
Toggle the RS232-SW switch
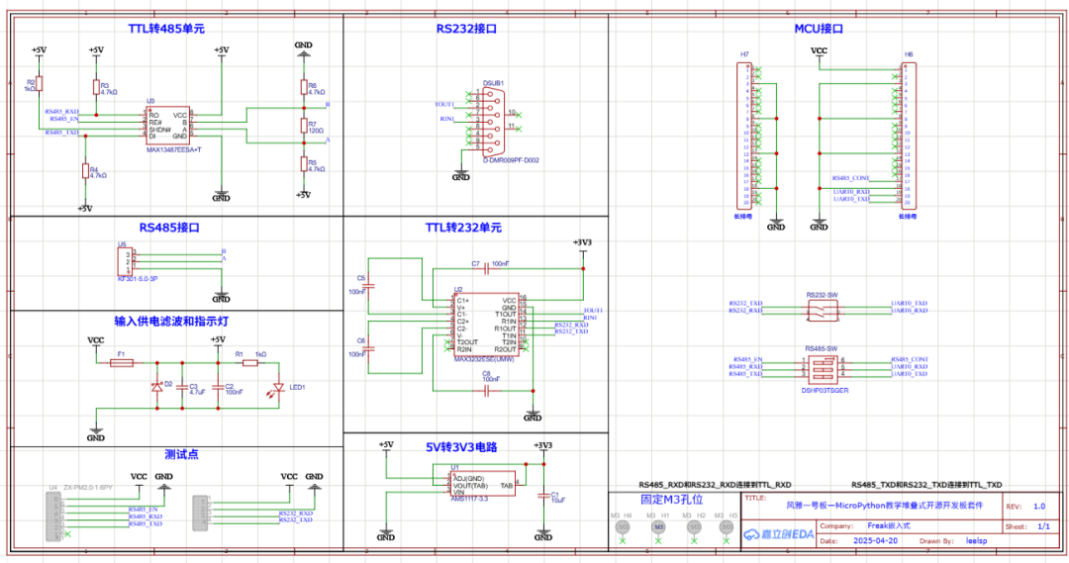tap(822, 310)
